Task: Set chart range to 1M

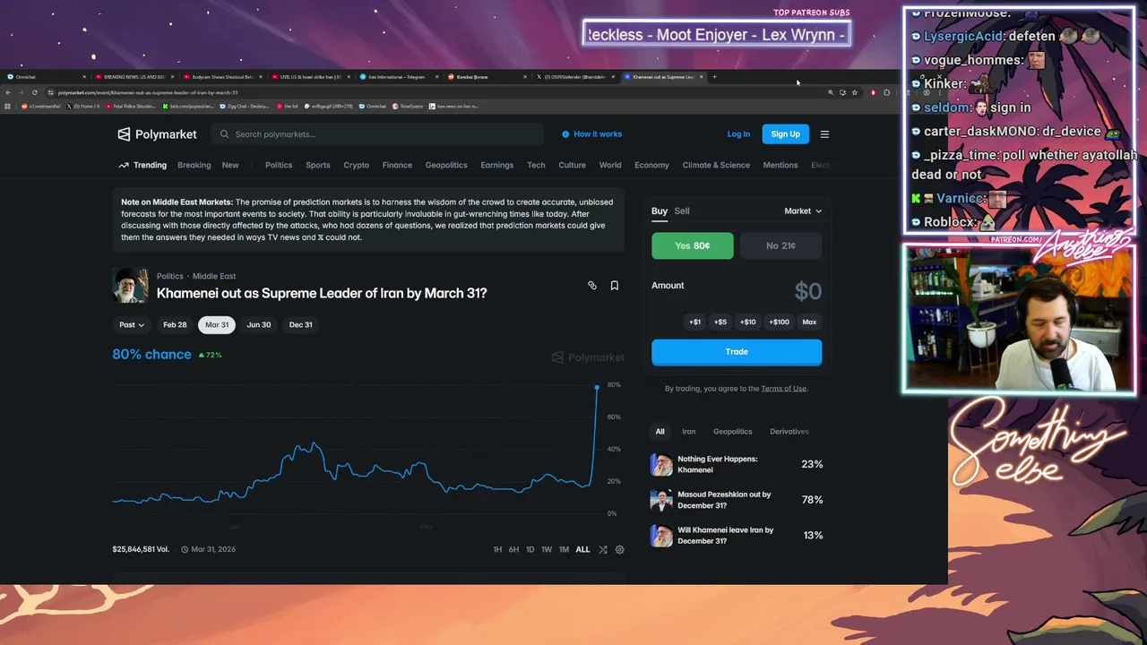Action: pos(564,549)
